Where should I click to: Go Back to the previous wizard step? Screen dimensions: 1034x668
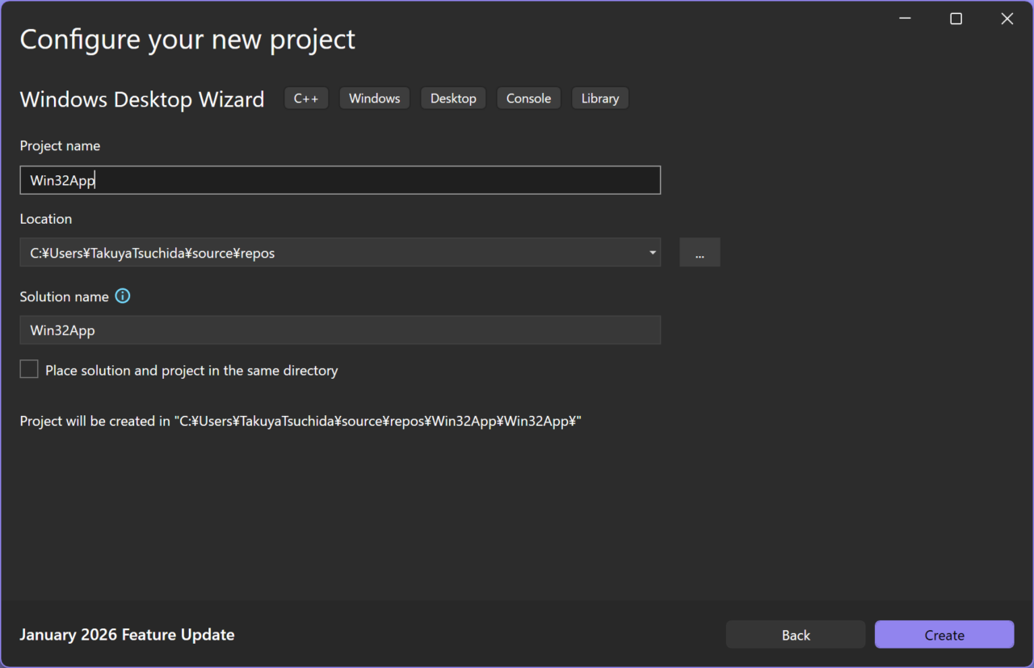point(795,635)
